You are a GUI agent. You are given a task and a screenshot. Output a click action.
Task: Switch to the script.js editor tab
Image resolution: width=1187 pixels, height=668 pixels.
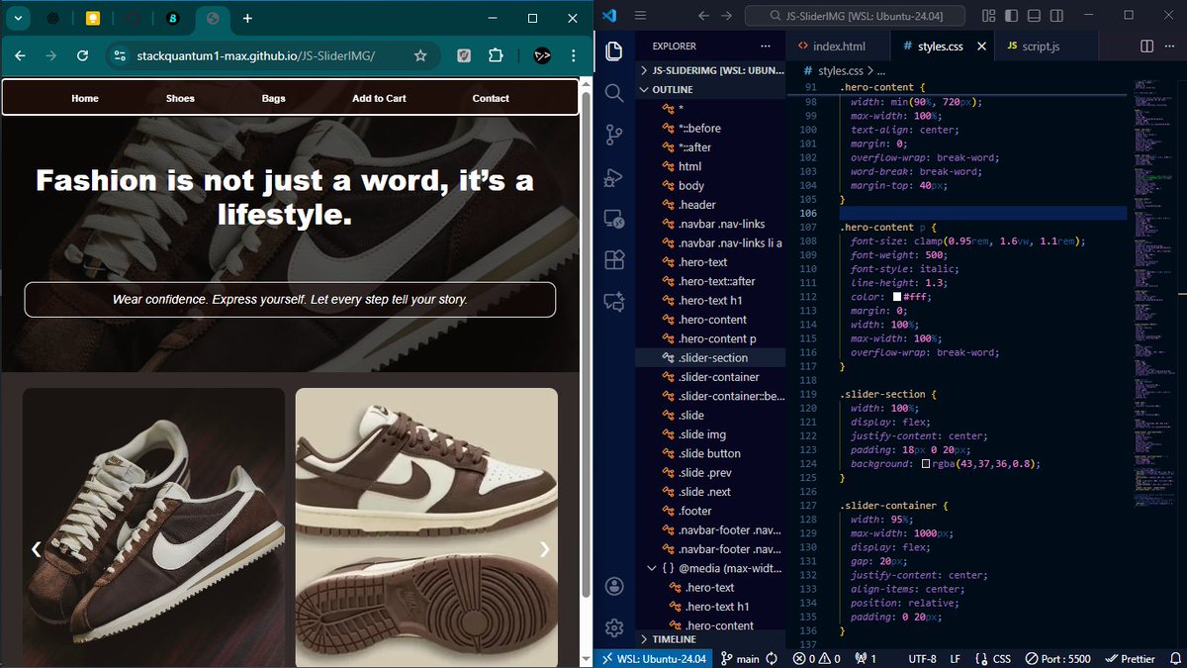click(x=1033, y=47)
